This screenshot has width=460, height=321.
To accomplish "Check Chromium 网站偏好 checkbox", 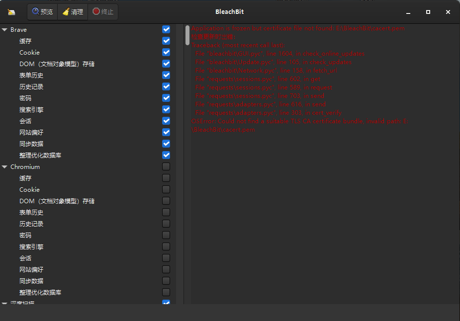I will click(166, 269).
